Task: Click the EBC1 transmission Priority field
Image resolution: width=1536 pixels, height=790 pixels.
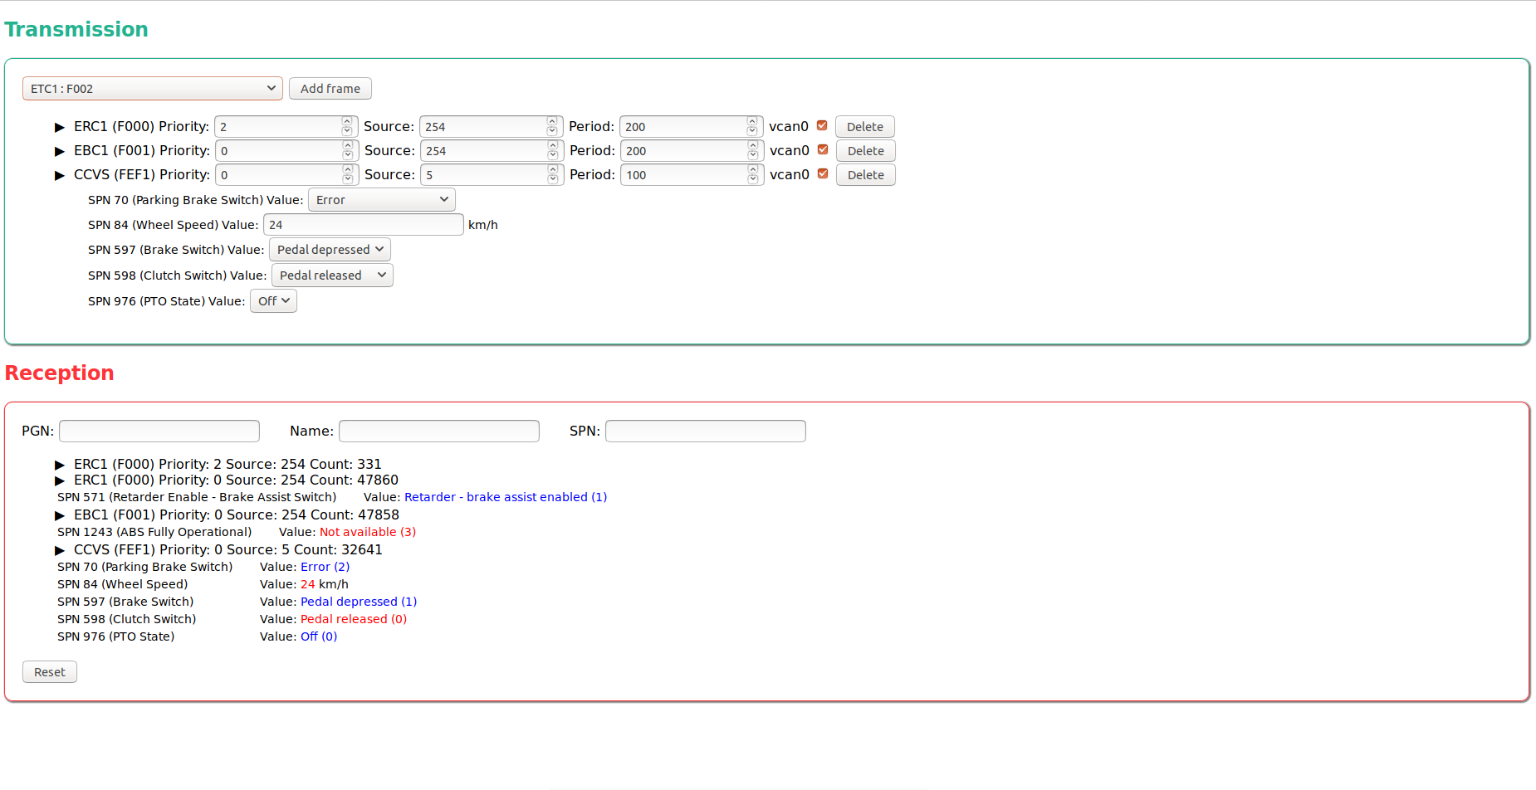Action: point(286,151)
